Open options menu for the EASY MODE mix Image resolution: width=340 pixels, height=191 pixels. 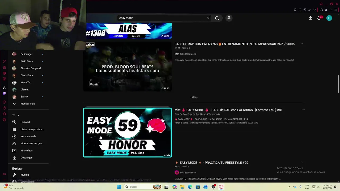click(x=303, y=110)
